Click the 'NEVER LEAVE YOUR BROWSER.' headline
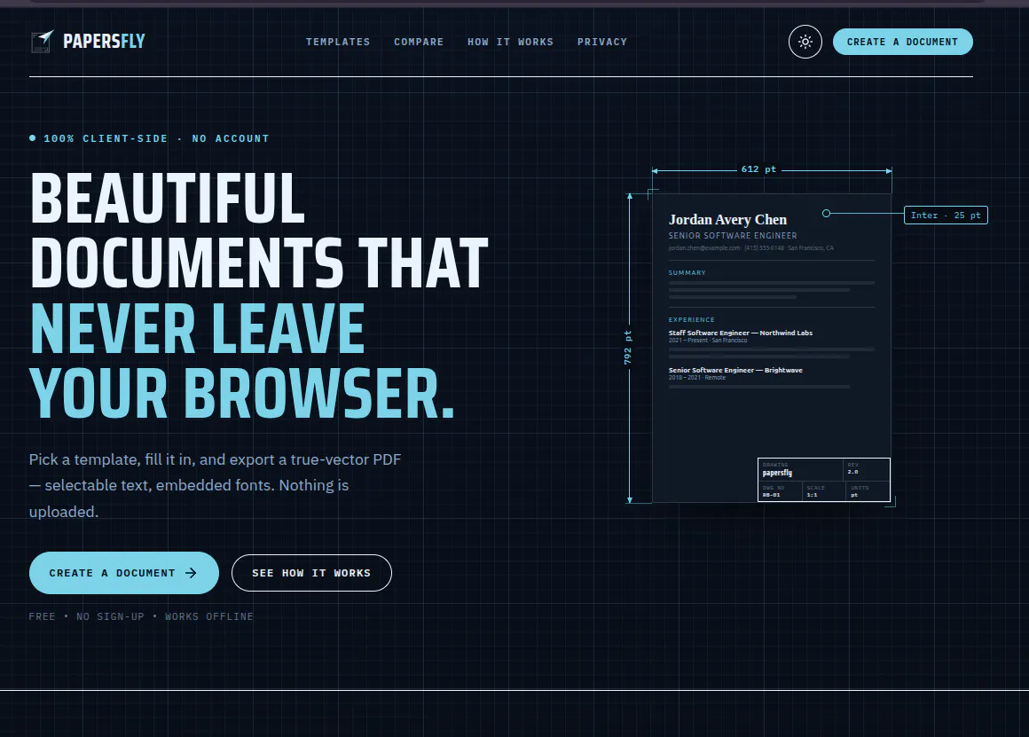Screen dimensions: 1029x737 tap(241, 361)
